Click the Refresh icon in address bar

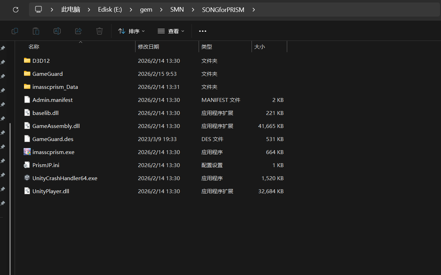click(x=16, y=10)
